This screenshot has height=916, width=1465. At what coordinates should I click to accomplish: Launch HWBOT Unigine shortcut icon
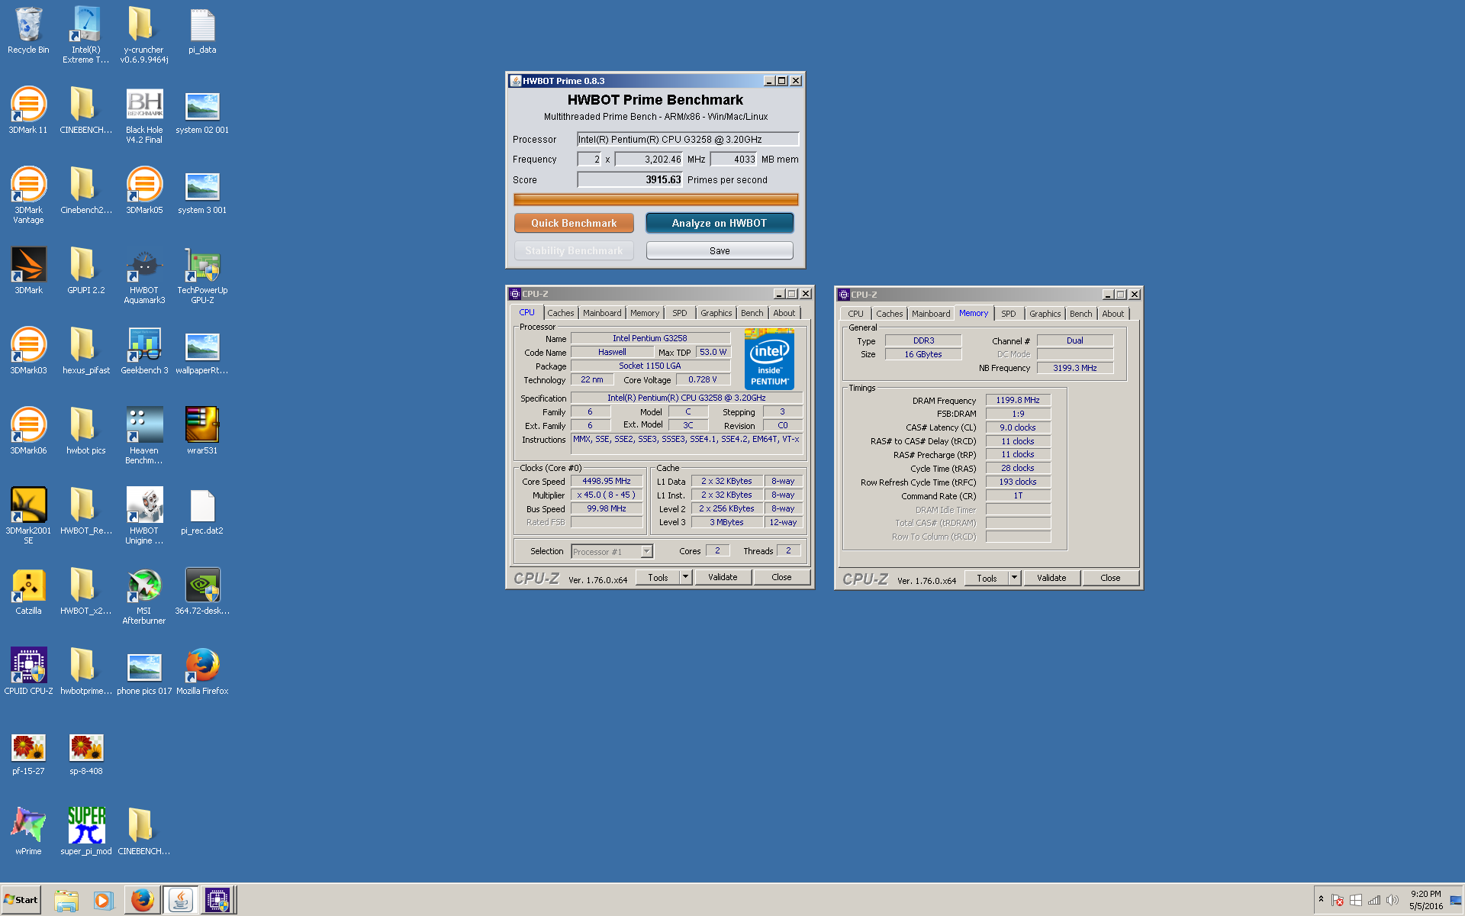pos(144,516)
